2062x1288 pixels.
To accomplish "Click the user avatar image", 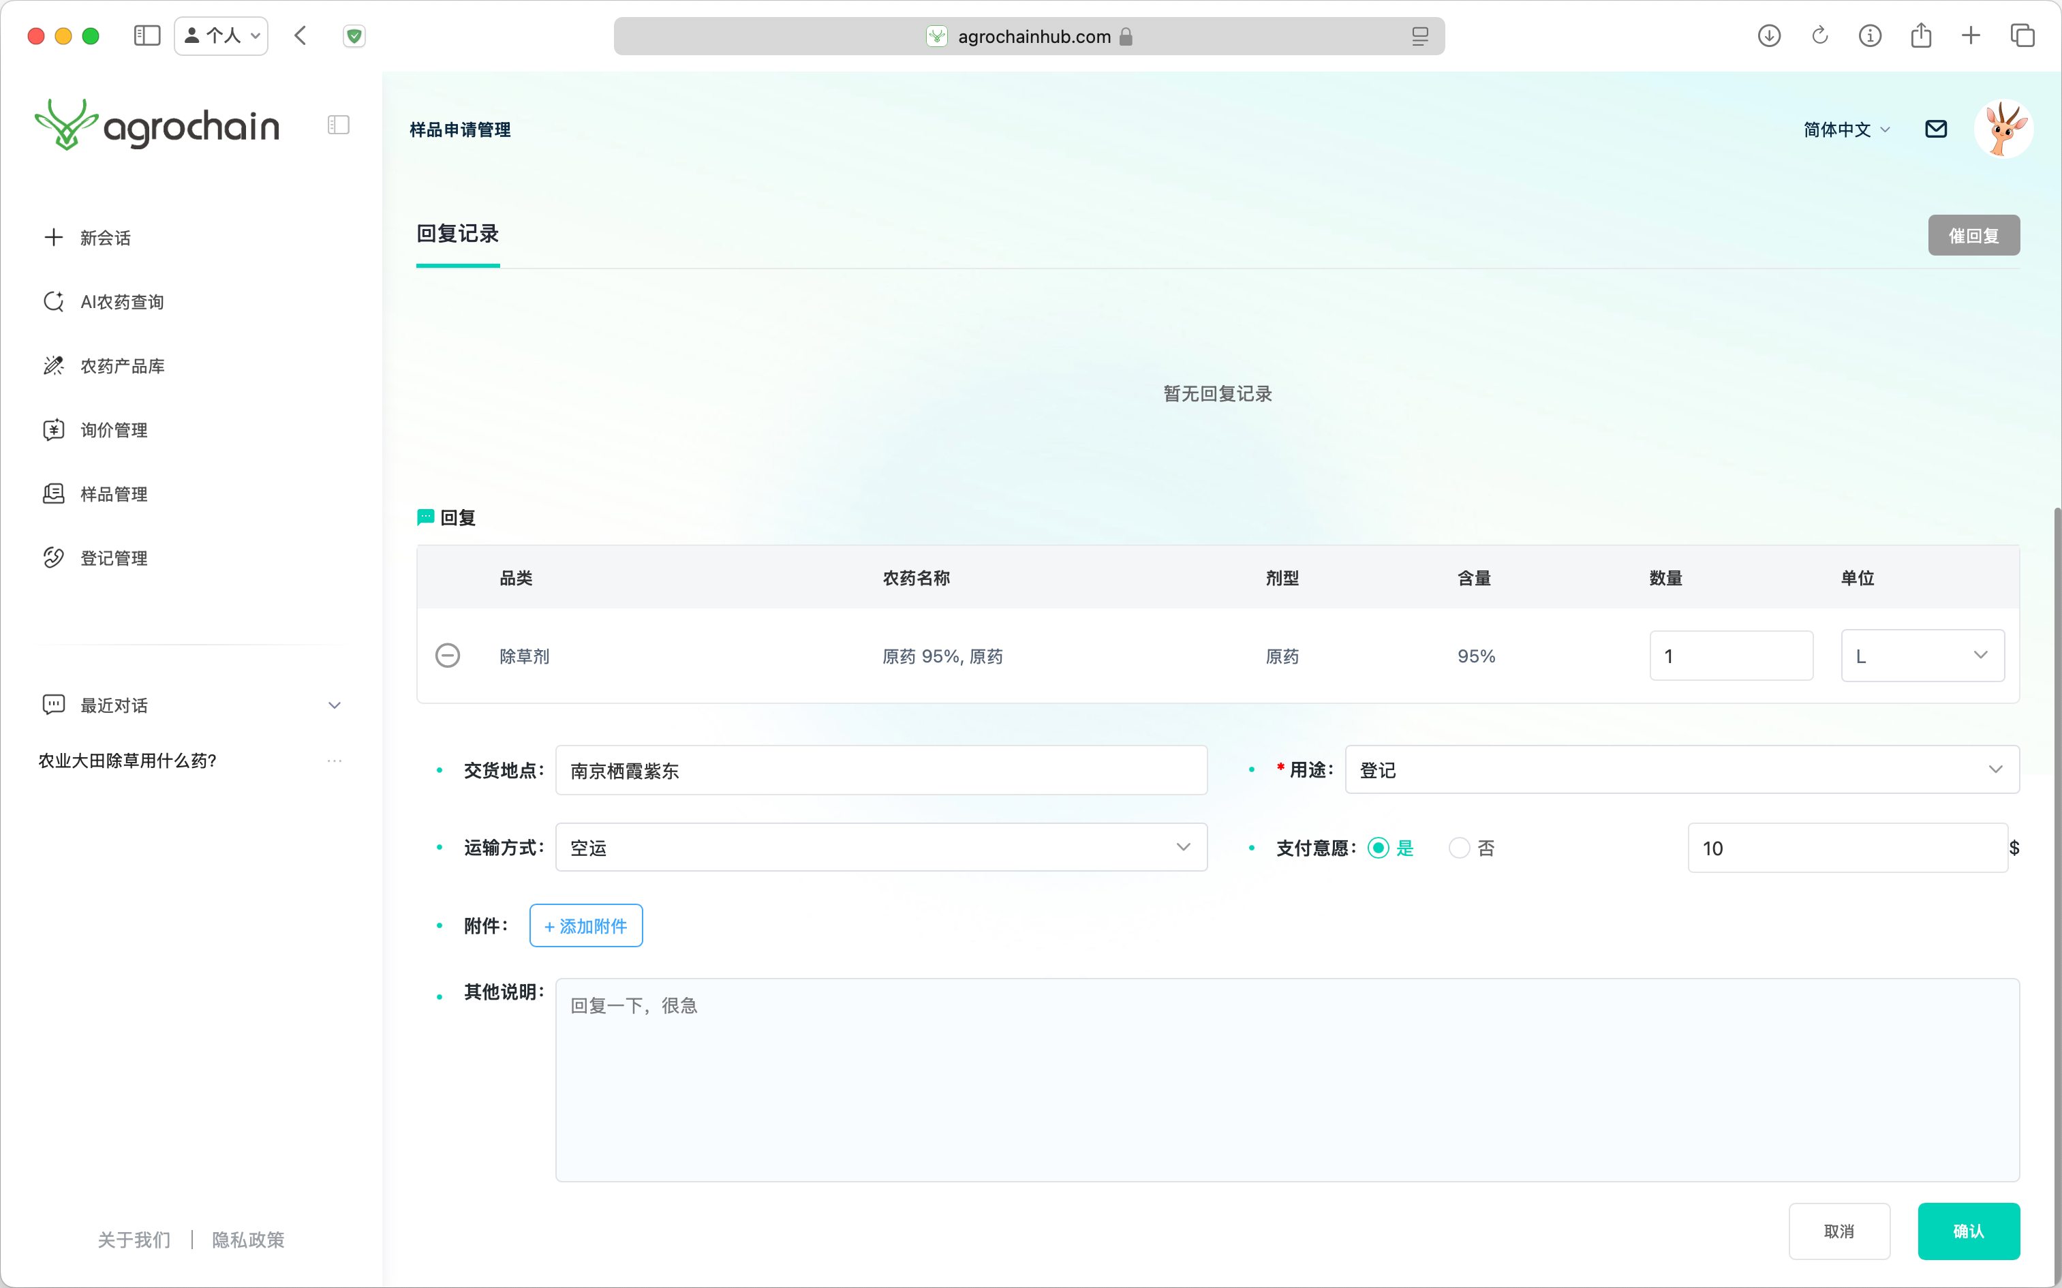I will click(2003, 129).
